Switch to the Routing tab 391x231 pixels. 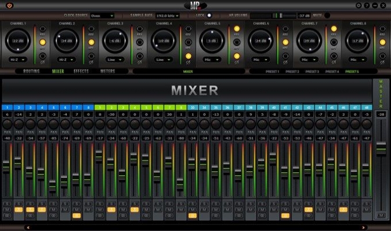(x=31, y=71)
